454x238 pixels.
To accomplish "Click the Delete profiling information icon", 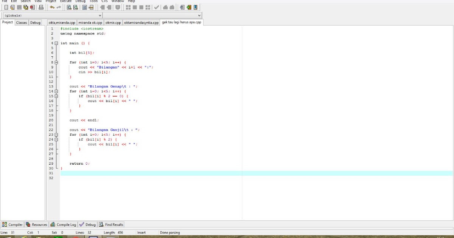I will click(172, 7).
